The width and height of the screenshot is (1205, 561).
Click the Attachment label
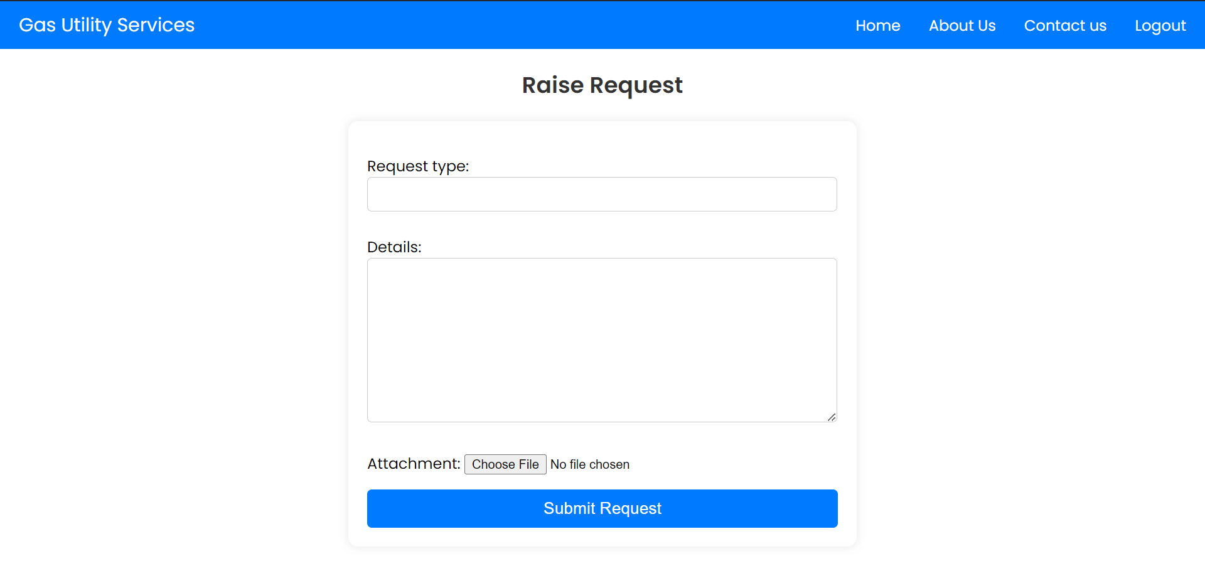pos(414,464)
